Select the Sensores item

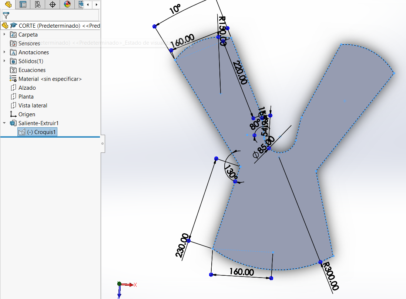[29, 44]
